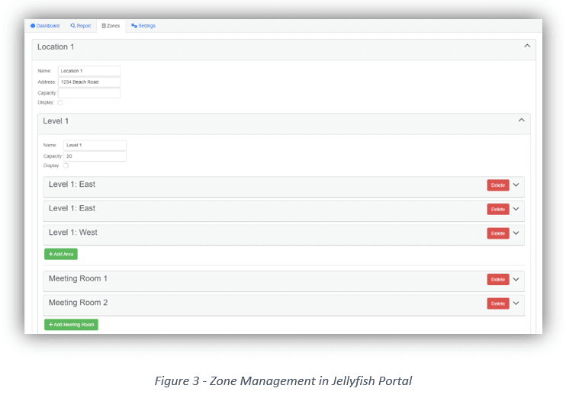
Task: Delete Meeting Room 1
Action: (497, 280)
